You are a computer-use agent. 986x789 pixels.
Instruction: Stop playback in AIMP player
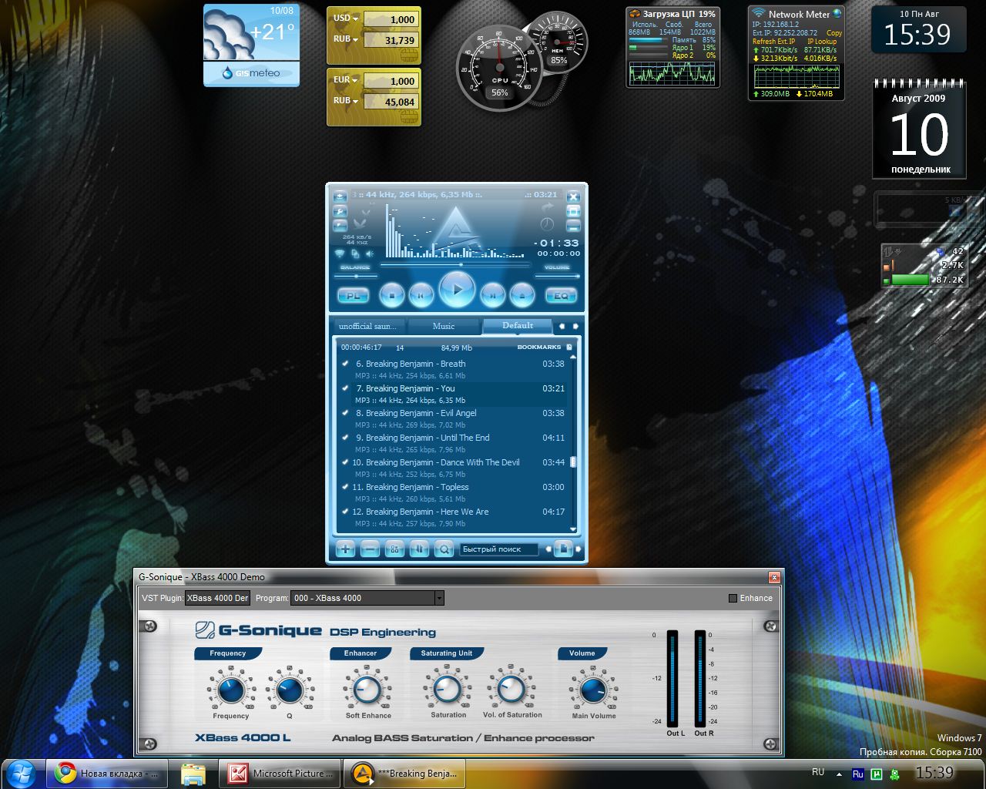click(x=391, y=294)
